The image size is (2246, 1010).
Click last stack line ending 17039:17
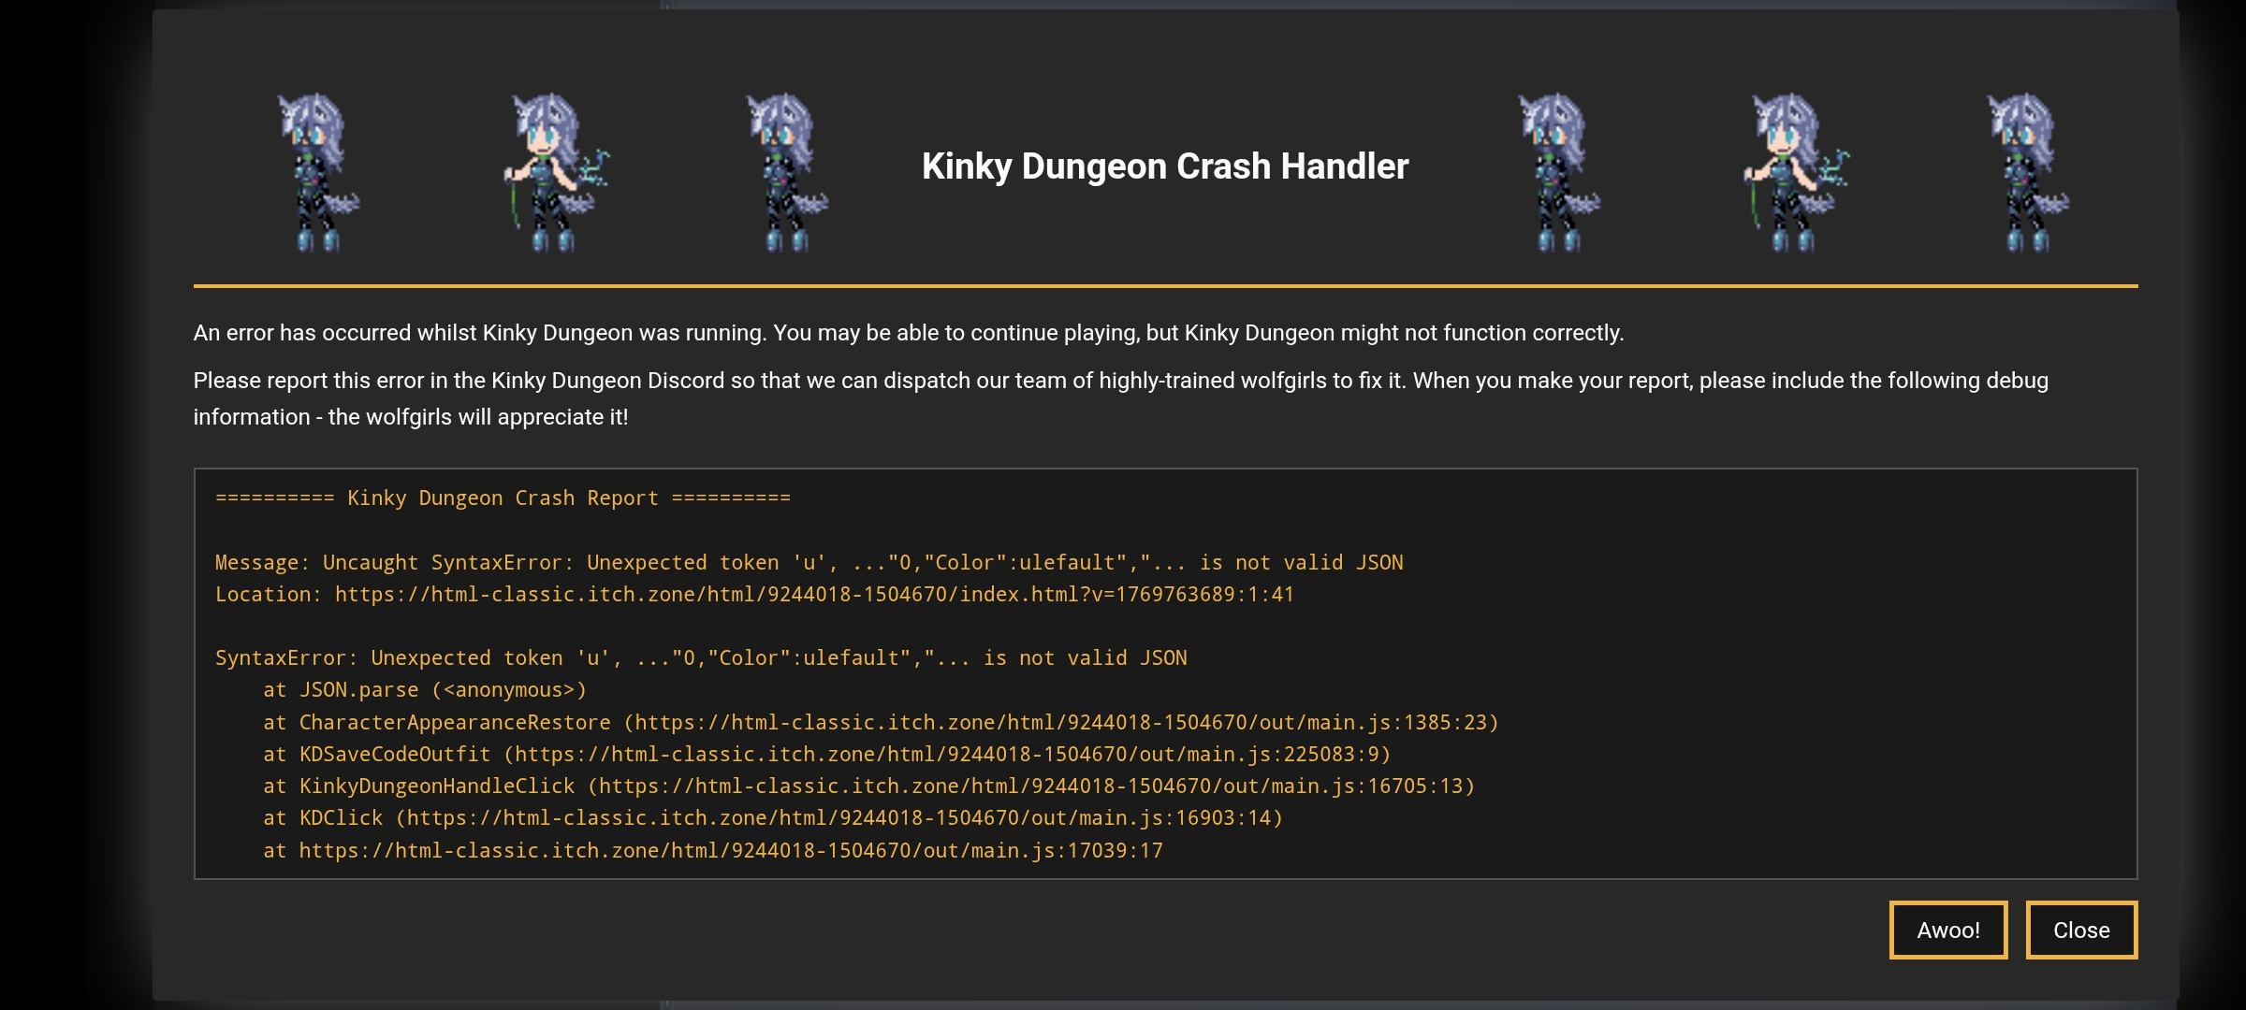pyautogui.click(x=712, y=851)
